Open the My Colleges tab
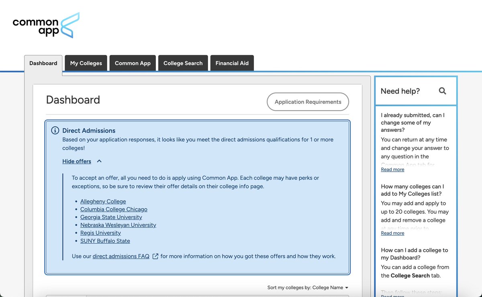Viewport: 482px width, 297px height. pos(86,63)
